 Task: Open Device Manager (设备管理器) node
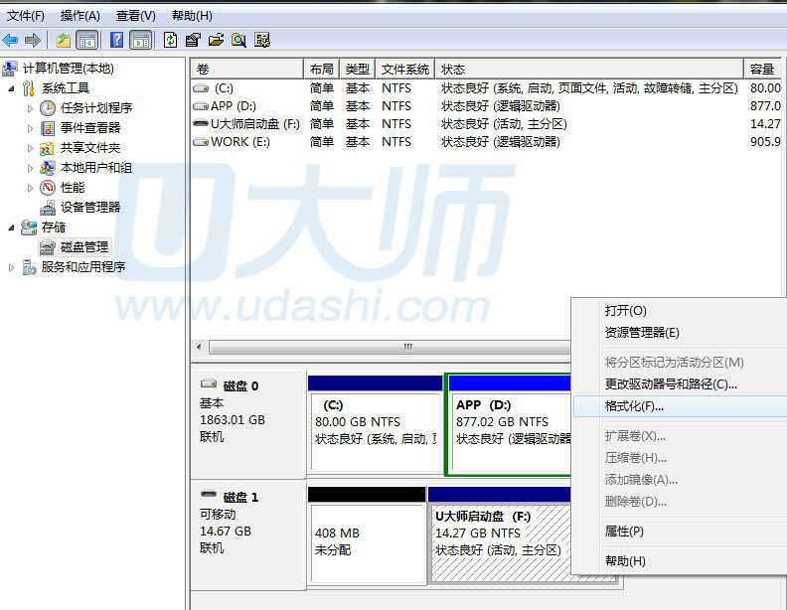coord(90,208)
